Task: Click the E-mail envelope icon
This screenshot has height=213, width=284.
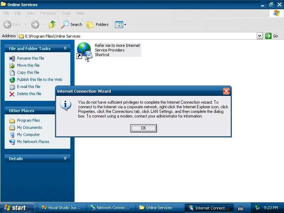Action: (12, 87)
